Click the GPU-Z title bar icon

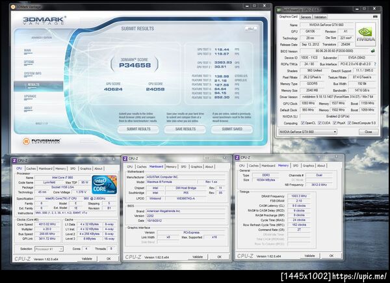click(279, 10)
